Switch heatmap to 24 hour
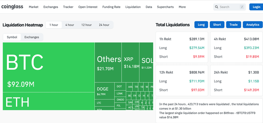Image resolution: width=263 pixels, height=123 pixels. pyautogui.click(x=104, y=25)
